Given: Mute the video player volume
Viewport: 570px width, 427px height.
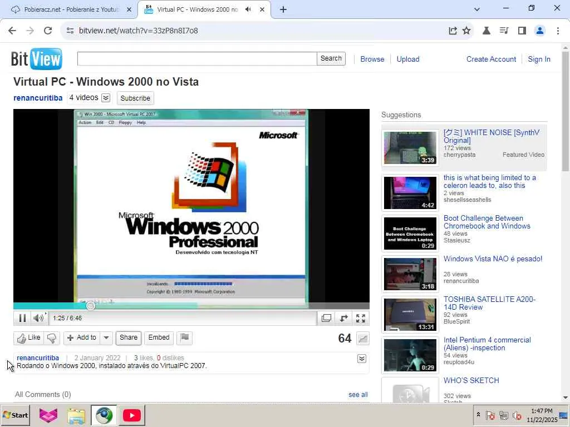Looking at the screenshot, I should click(38, 318).
